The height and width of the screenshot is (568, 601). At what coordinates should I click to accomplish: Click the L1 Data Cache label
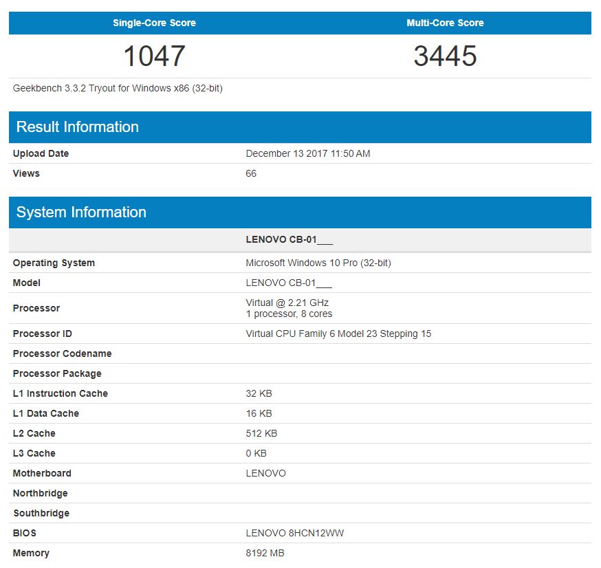coord(45,413)
